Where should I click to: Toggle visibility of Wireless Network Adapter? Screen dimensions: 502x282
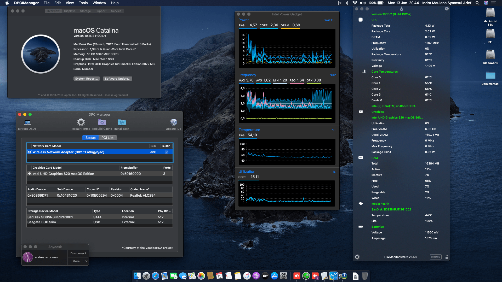30,152
